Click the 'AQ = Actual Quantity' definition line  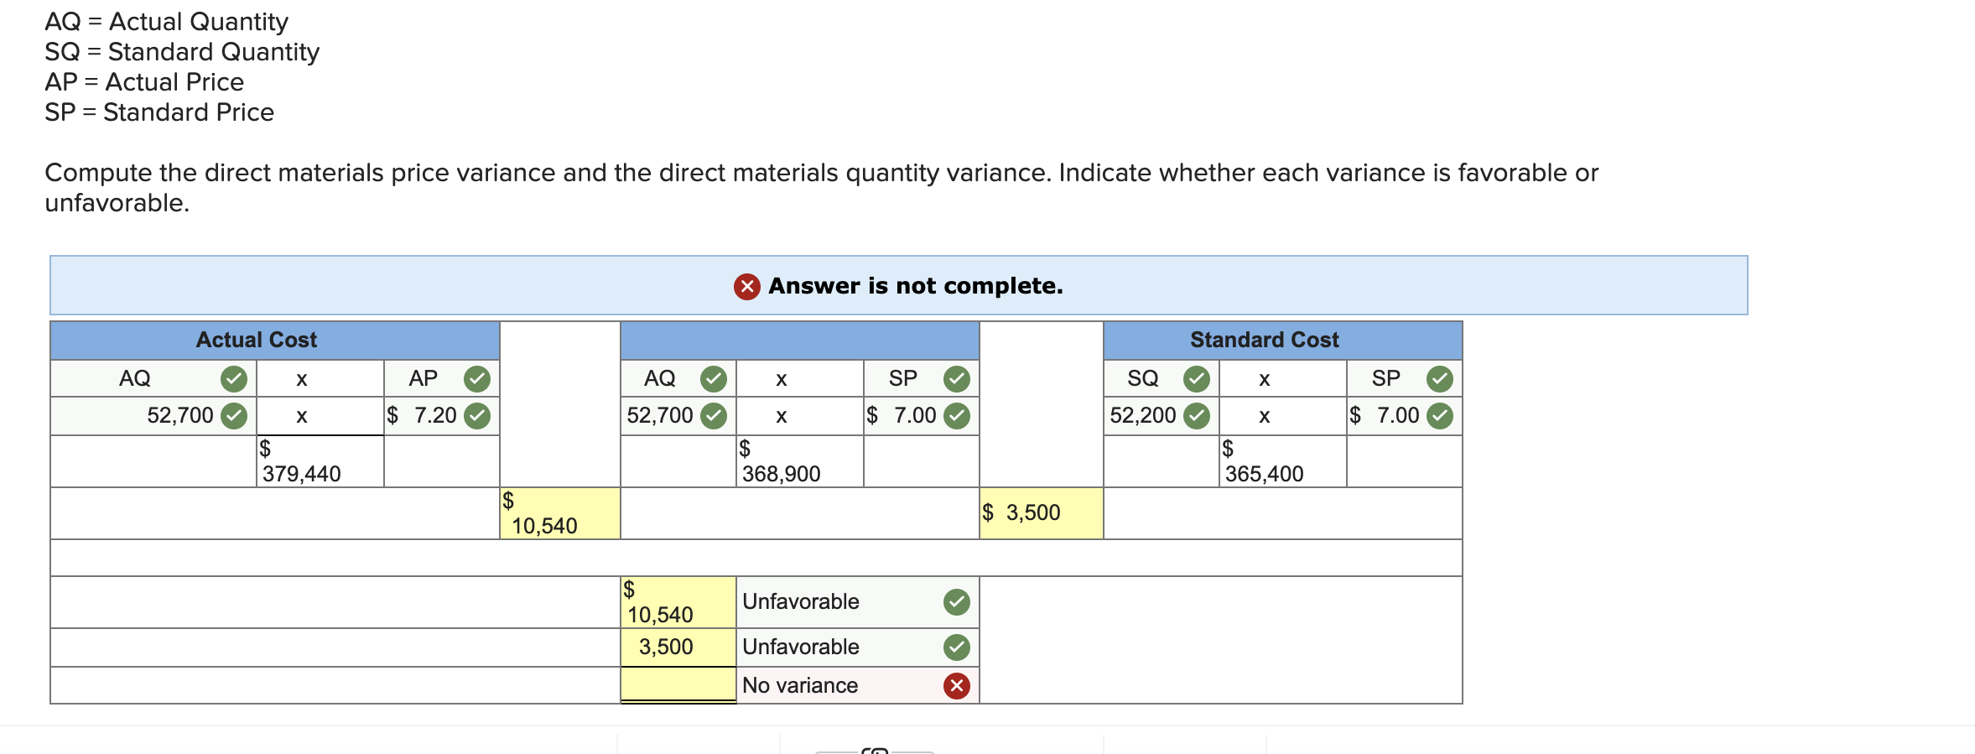coord(166,22)
